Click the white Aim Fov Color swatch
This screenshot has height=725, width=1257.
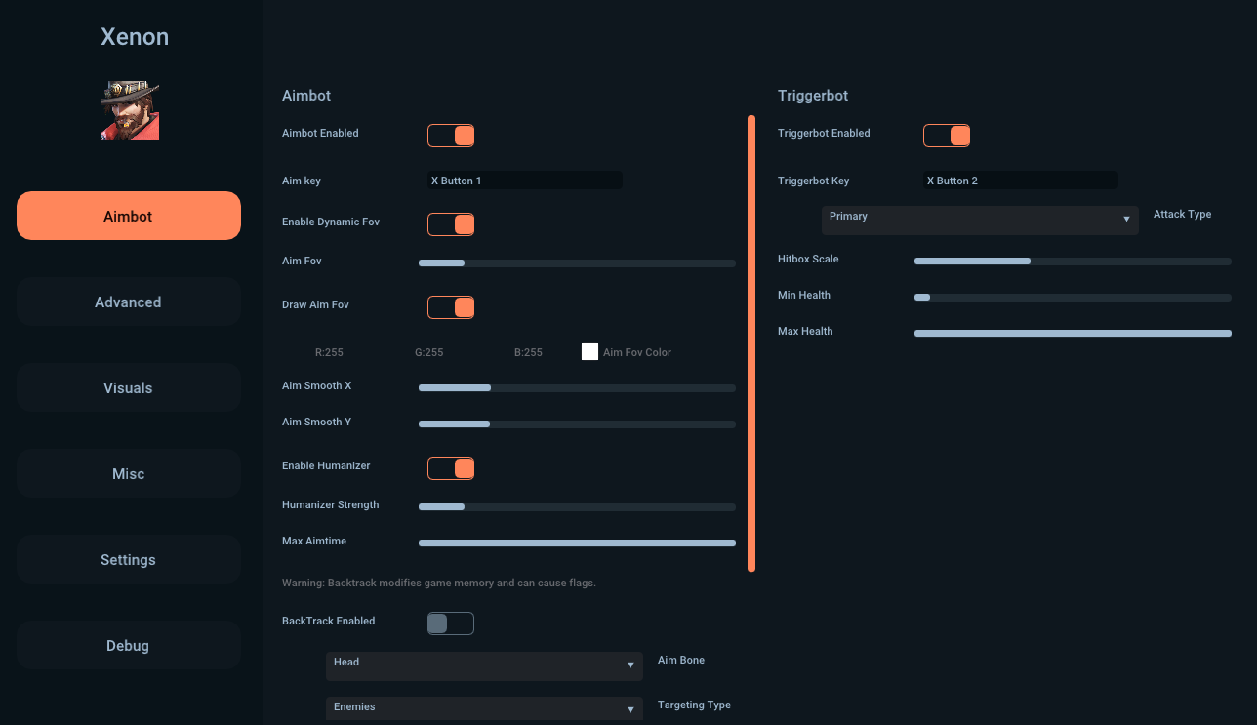click(x=589, y=352)
